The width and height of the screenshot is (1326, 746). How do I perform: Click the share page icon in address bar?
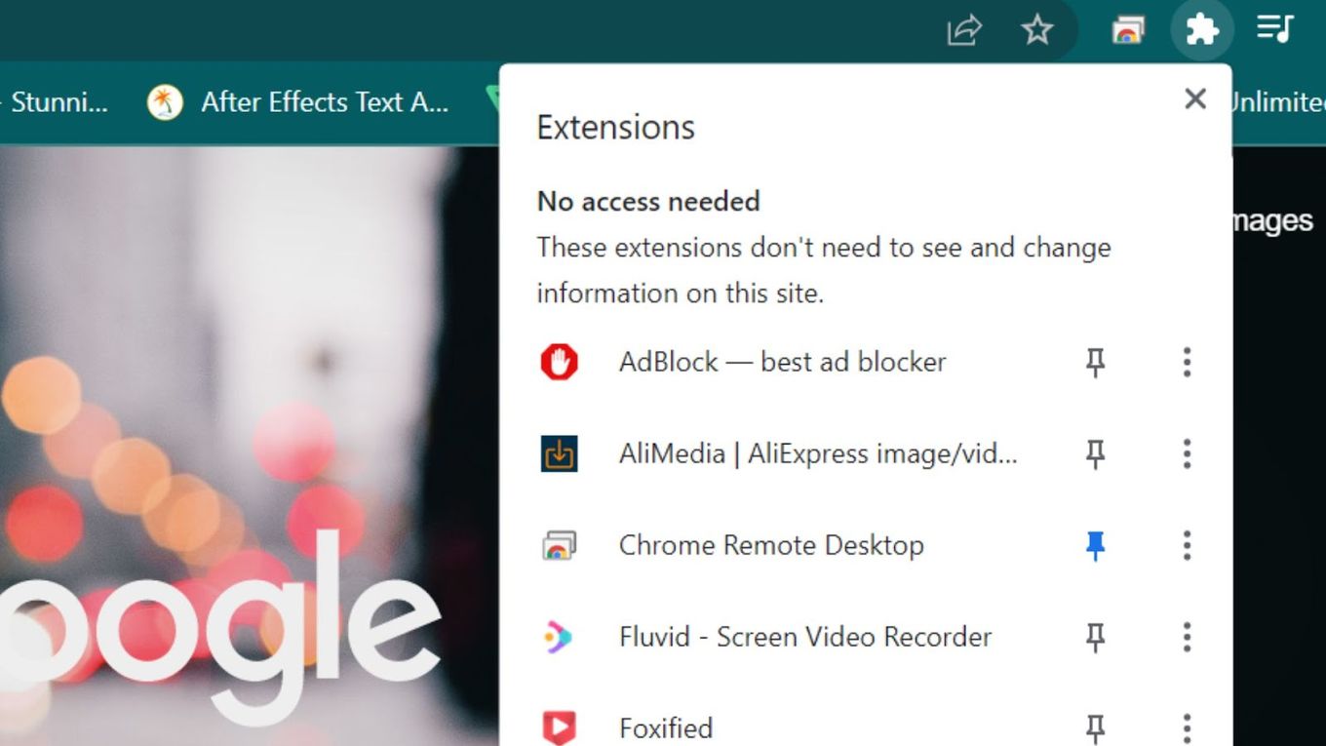point(964,30)
